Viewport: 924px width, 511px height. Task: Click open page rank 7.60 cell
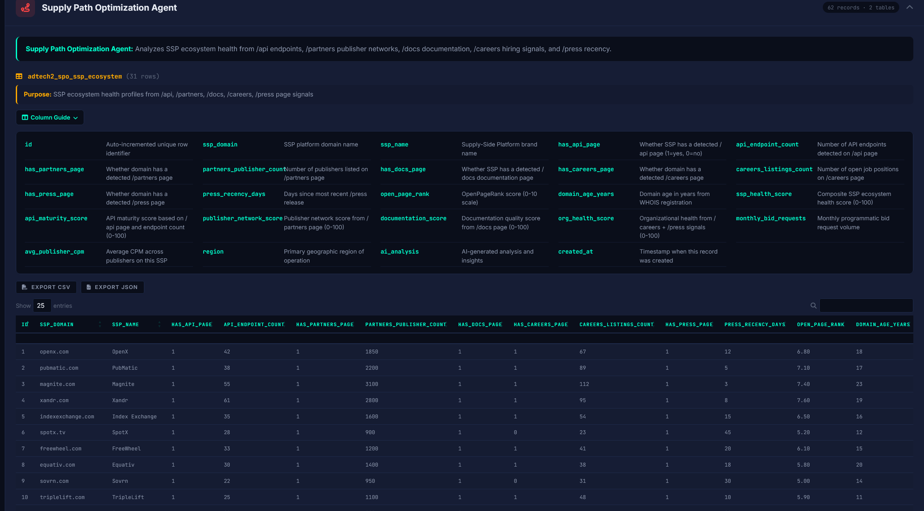803,400
